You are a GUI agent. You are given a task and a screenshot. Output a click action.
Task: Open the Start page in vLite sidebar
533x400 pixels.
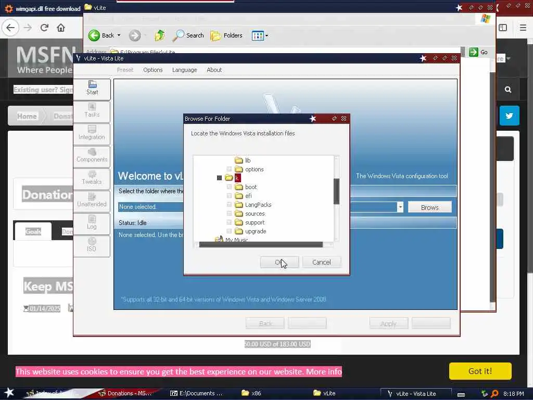92,89
